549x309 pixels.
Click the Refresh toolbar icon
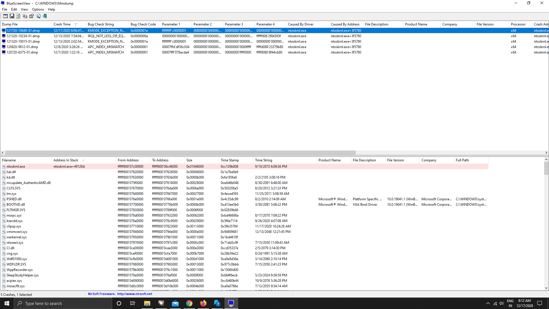click(18, 16)
